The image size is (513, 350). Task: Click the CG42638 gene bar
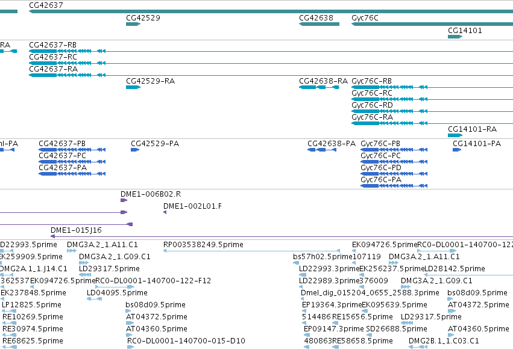(x=319, y=24)
